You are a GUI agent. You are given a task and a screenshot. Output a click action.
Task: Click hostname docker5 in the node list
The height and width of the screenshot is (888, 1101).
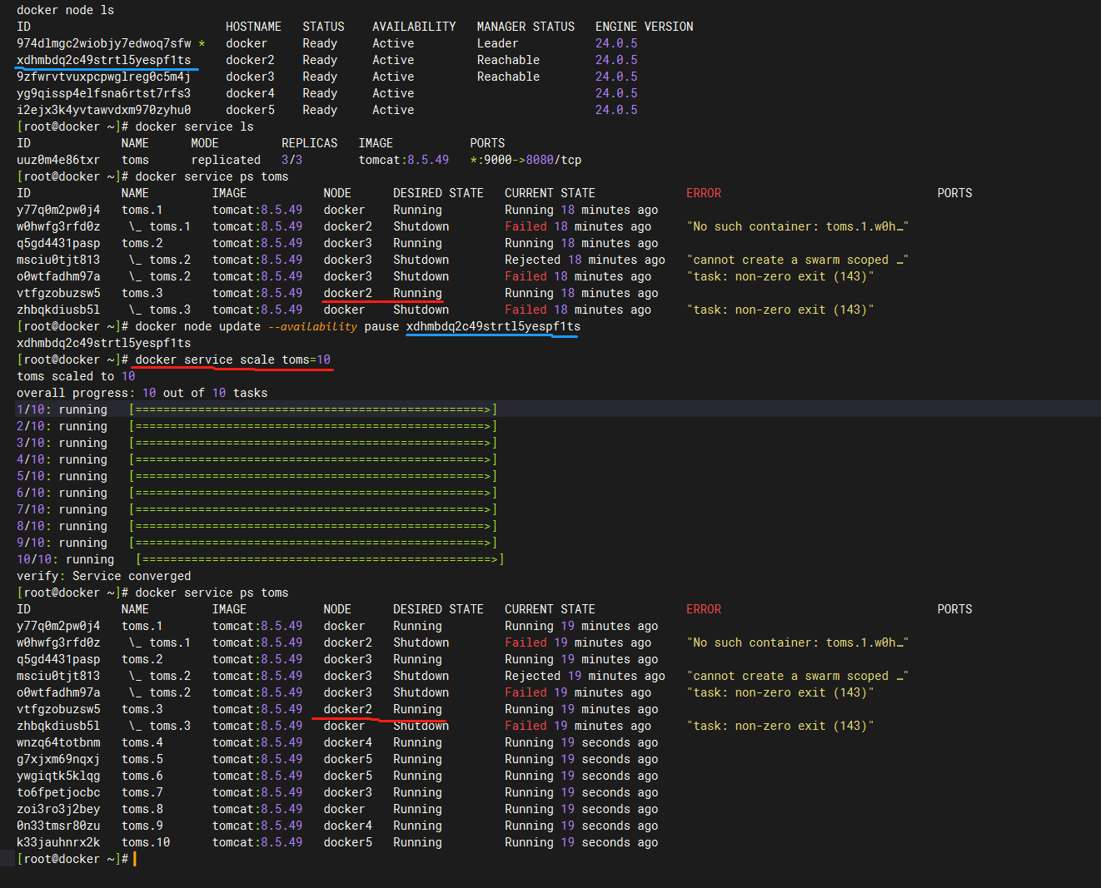tap(250, 110)
